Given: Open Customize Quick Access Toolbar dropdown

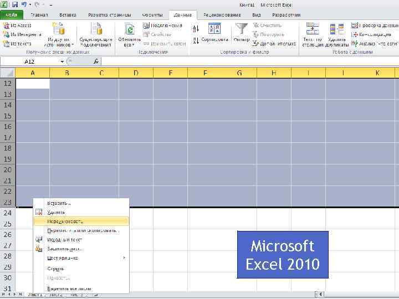Looking at the screenshot, I should [51, 4].
